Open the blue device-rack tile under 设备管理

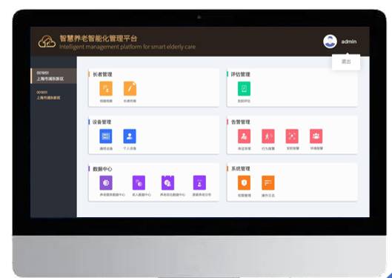pyautogui.click(x=106, y=136)
